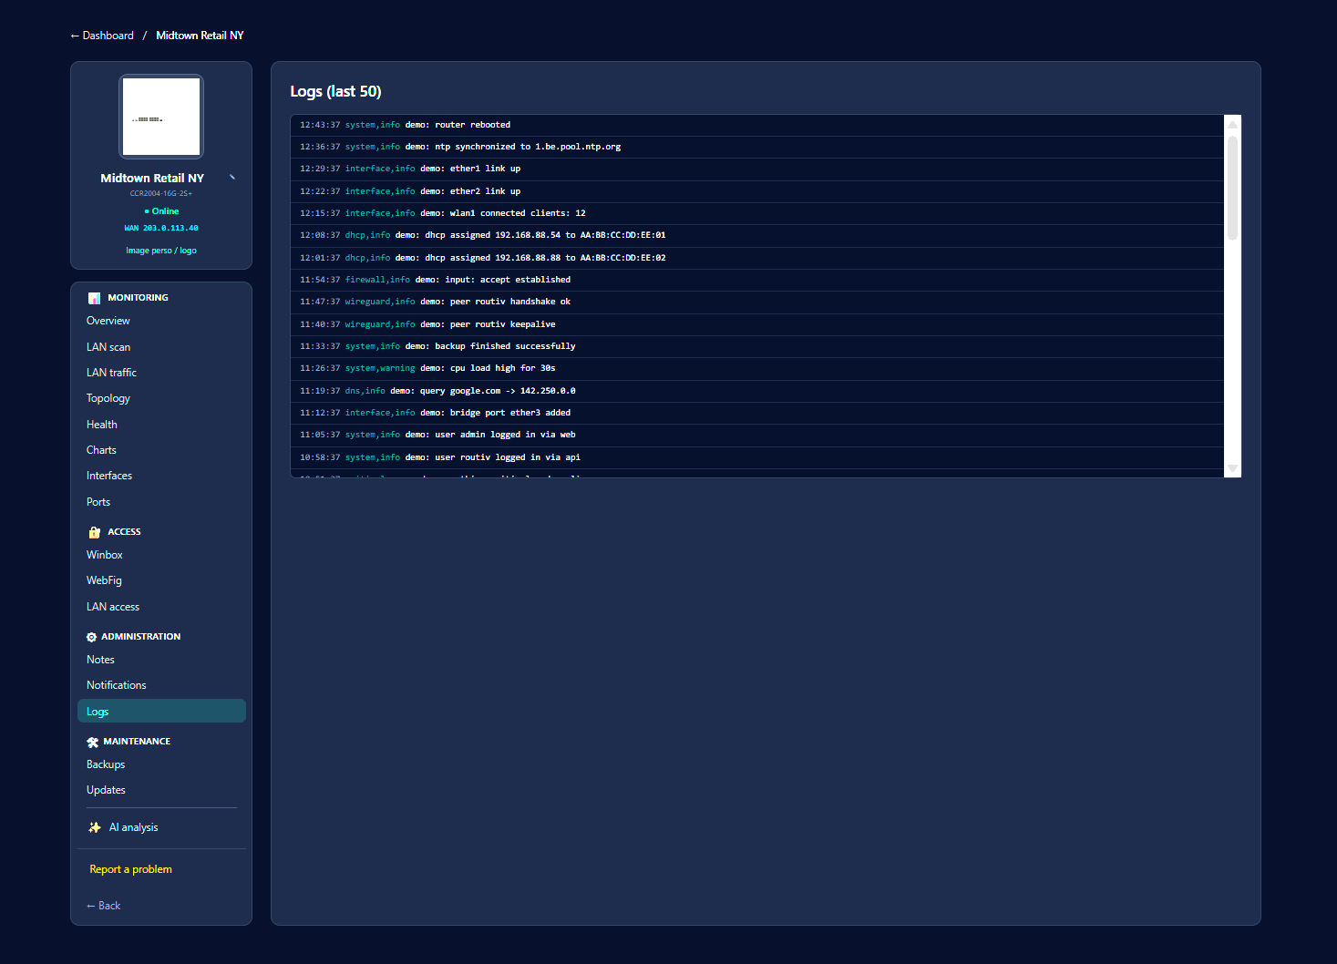Click the logs scrollbar thumb
This screenshot has width=1337, height=964.
click(1232, 189)
